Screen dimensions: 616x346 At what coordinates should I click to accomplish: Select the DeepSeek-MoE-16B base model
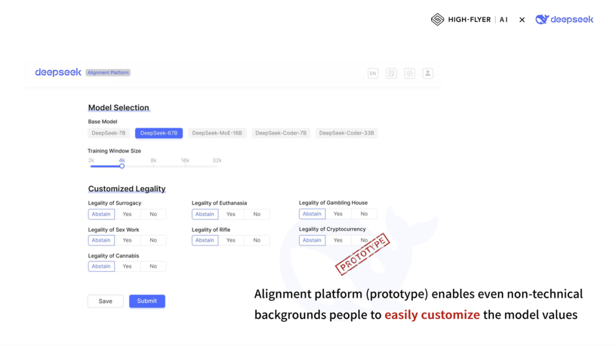pos(217,133)
